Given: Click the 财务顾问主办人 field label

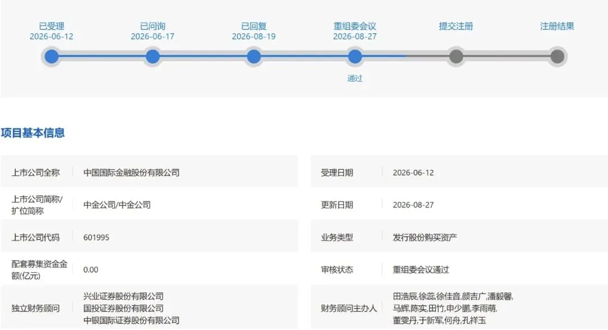Looking at the screenshot, I should (348, 308).
